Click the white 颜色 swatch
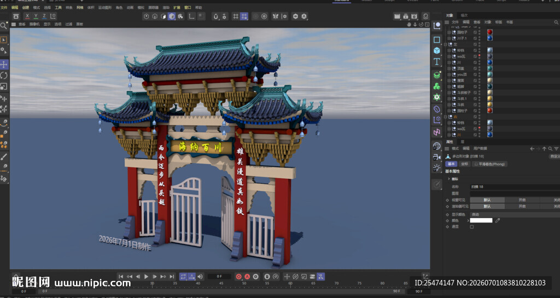This screenshot has width=560, height=298. click(x=481, y=220)
